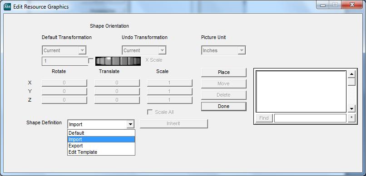
Task: Click the Translate Y value button
Action: [117, 91]
